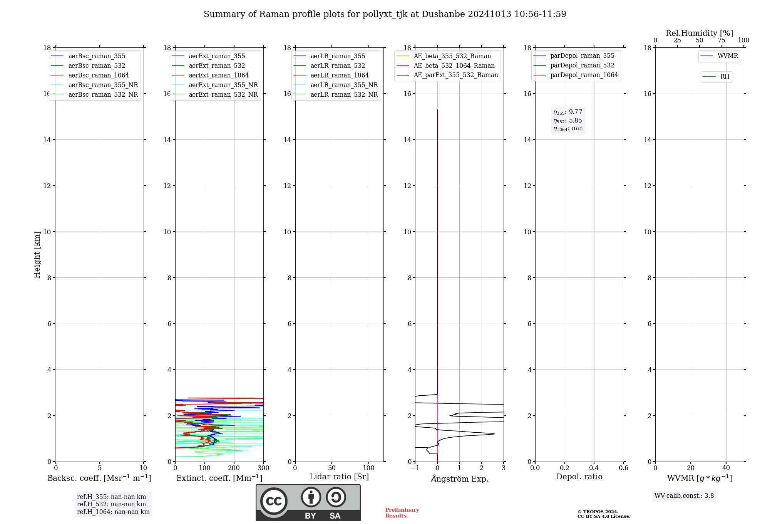Click the Rel.Humidity [%] top axis label
The height and width of the screenshot is (524, 770).
700,33
